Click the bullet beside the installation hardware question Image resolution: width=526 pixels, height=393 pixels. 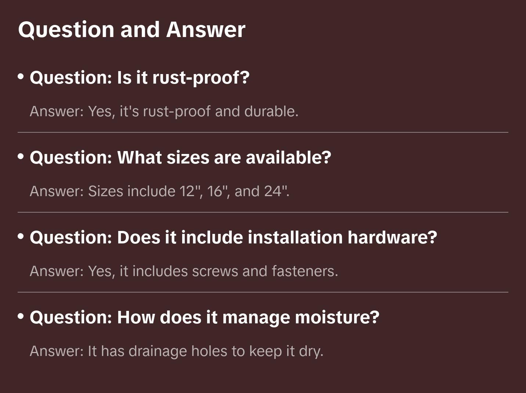(x=21, y=236)
